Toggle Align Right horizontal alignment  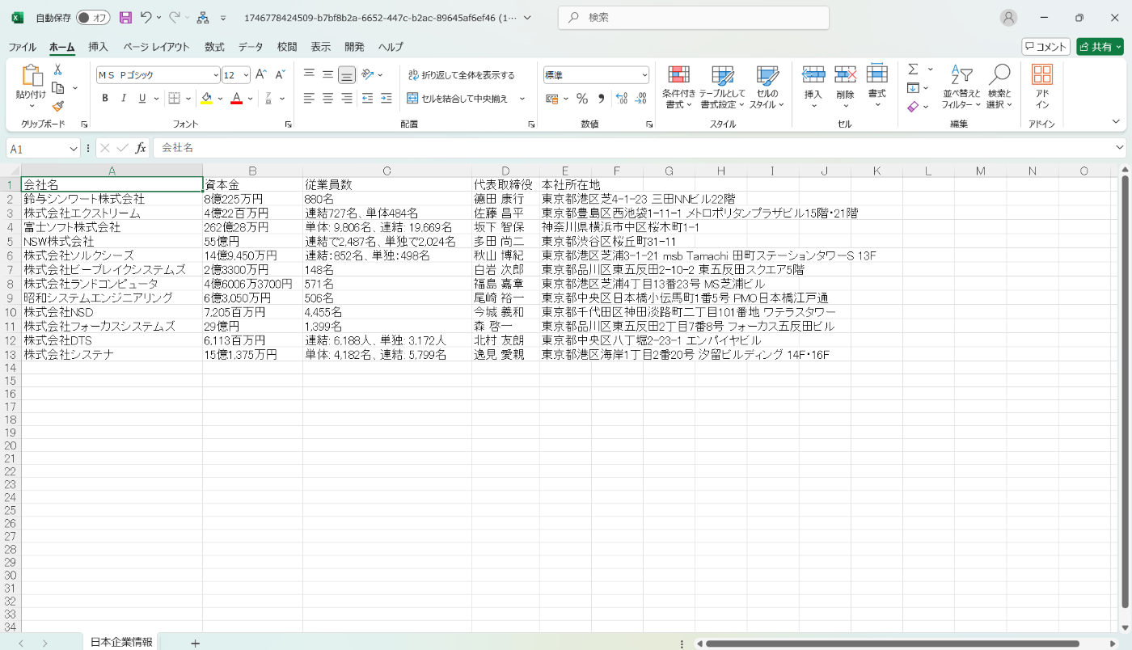point(347,99)
